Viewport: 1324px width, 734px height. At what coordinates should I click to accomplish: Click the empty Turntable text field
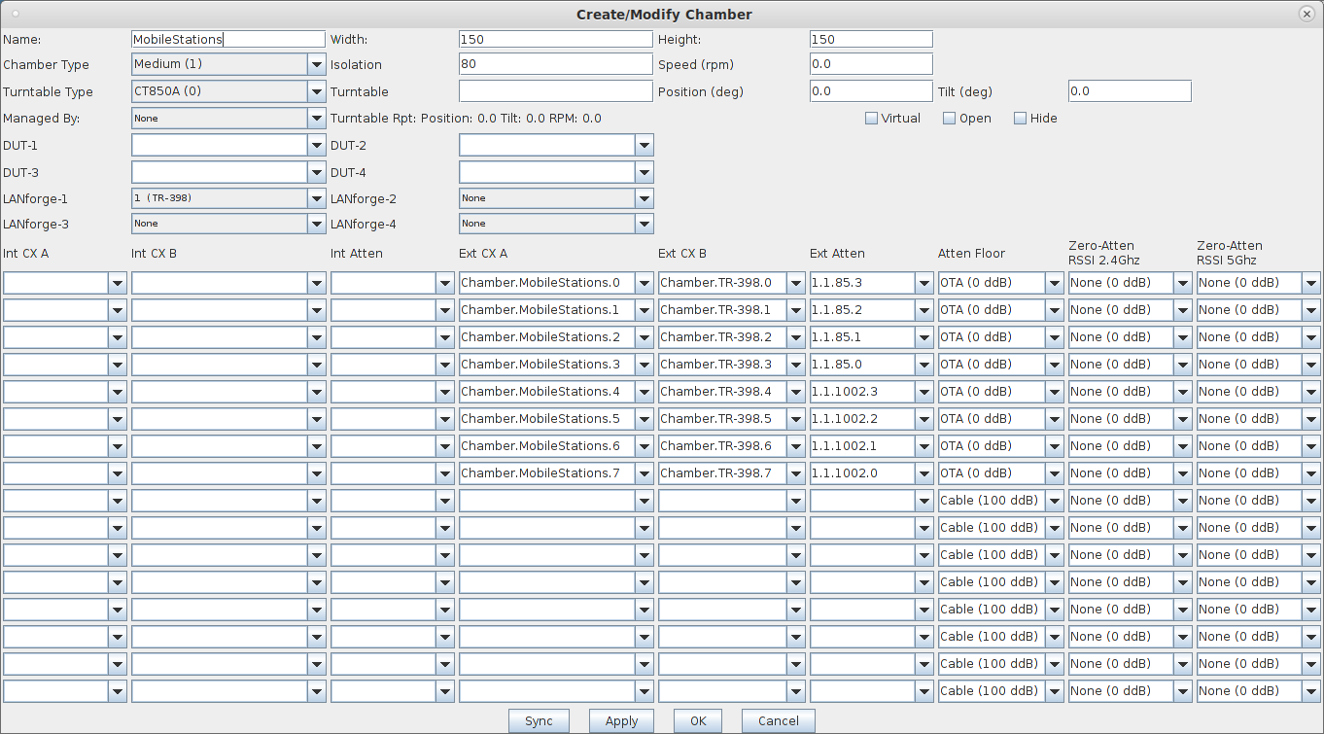pyautogui.click(x=556, y=91)
